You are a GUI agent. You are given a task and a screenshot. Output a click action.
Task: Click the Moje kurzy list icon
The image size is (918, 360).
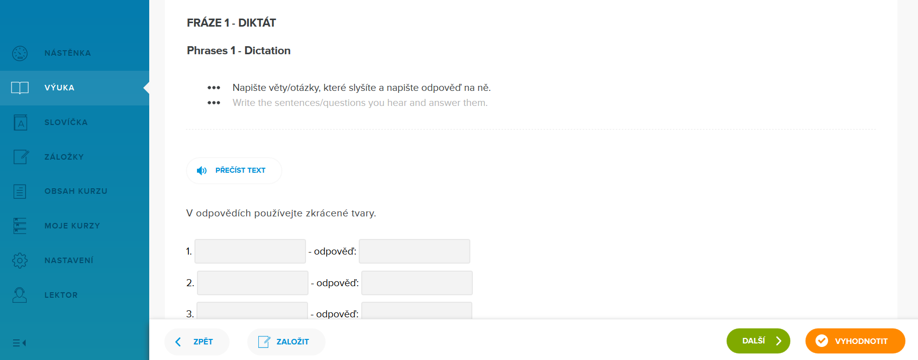point(20,226)
